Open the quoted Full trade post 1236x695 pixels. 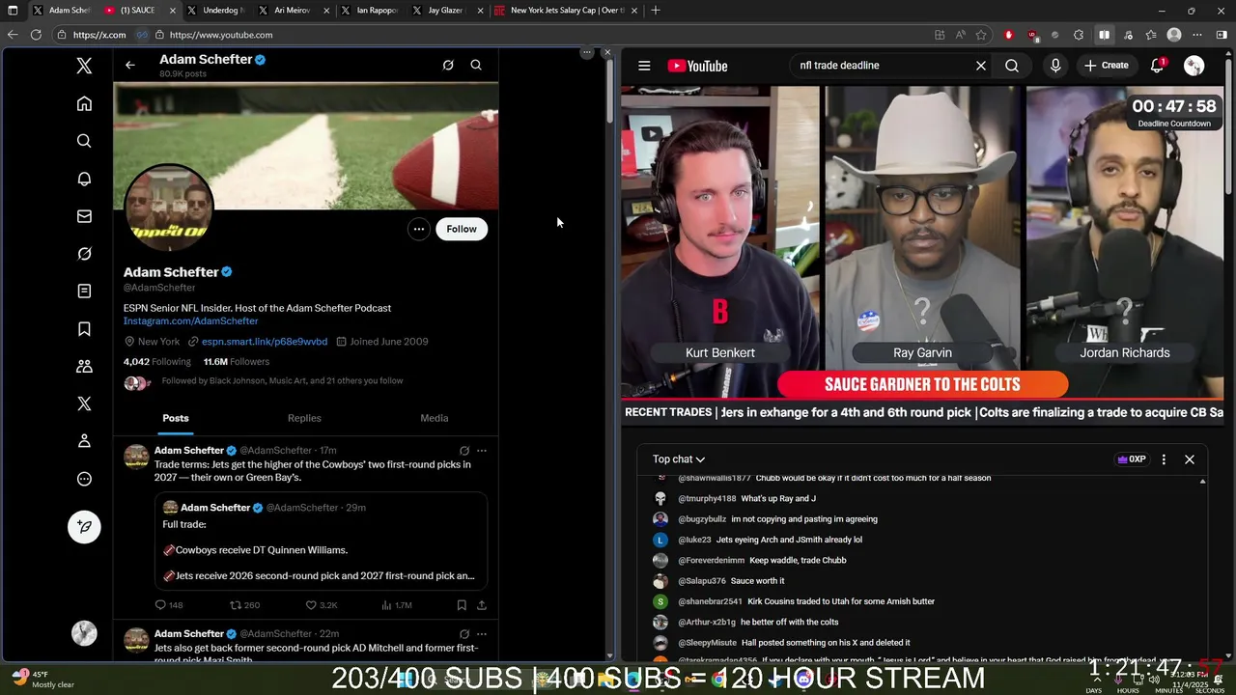(x=321, y=542)
